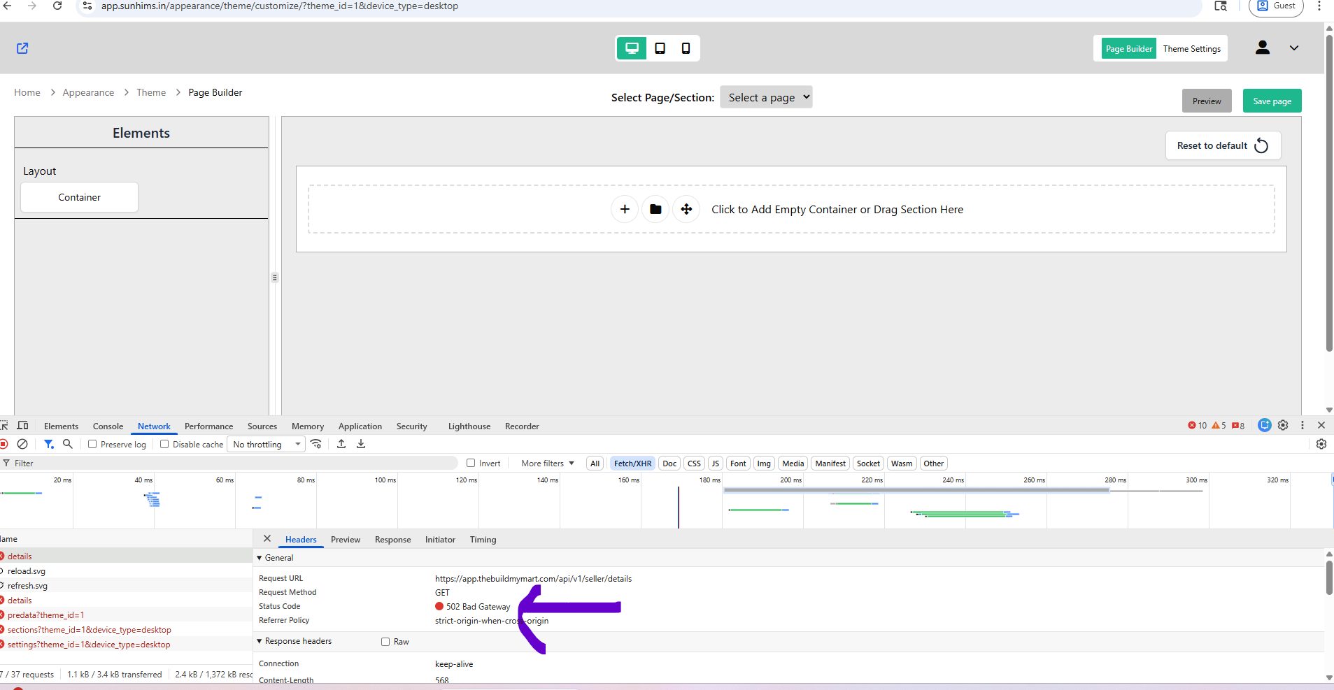Click the Preview button

tap(1207, 101)
